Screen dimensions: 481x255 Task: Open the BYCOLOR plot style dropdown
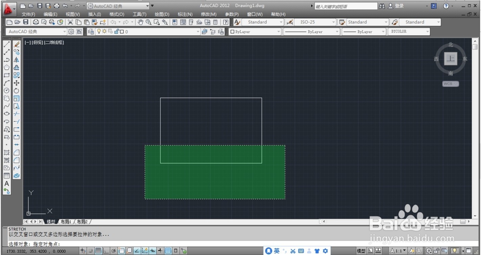(408, 32)
